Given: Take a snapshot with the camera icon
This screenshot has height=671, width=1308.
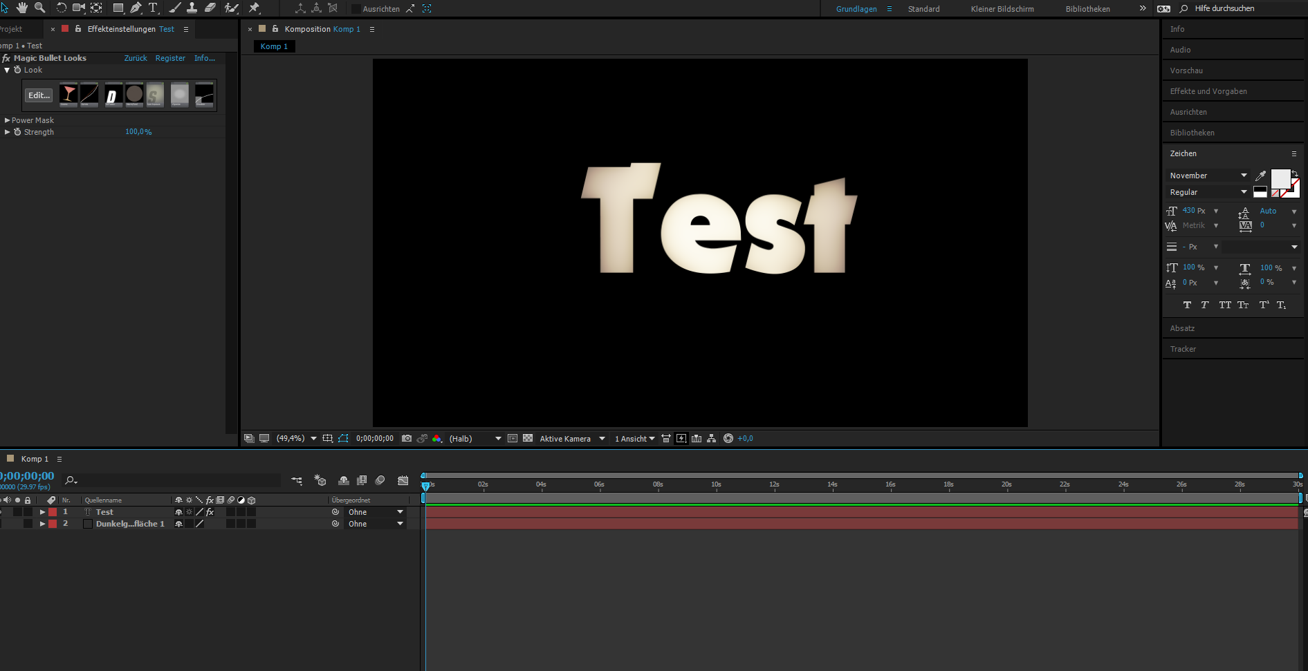Looking at the screenshot, I should click(407, 439).
